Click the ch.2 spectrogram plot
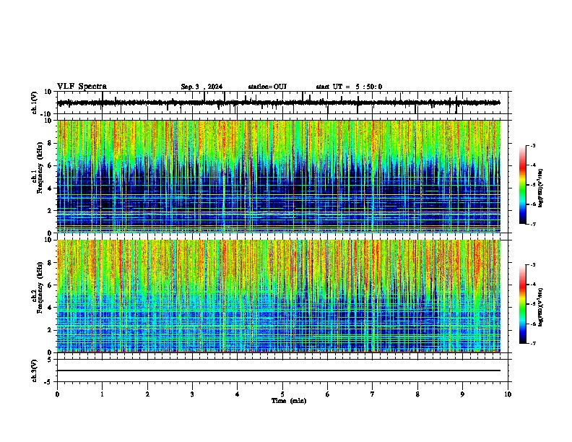 [x=279, y=296]
